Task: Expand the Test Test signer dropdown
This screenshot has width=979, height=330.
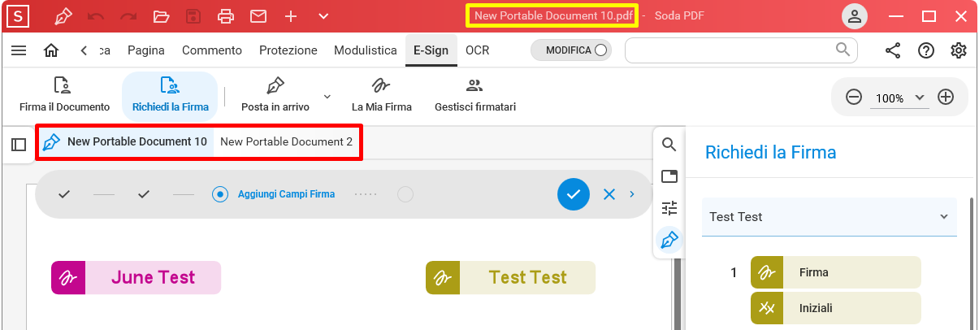Action: coord(830,217)
